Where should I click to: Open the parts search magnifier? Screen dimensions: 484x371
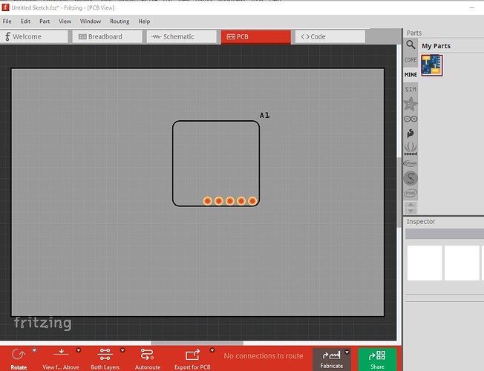(411, 45)
